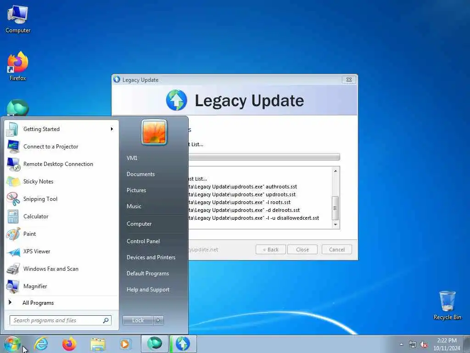Open the Computer desktop icon
The image size is (470, 353).
(x=18, y=19)
